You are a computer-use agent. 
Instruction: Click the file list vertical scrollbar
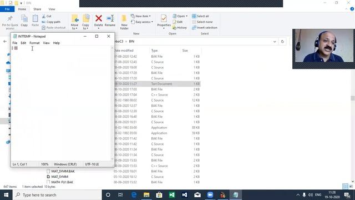tap(353, 98)
